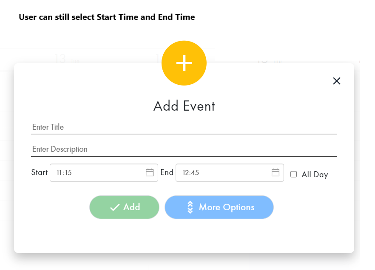Select the End time showing 12:45
The image size is (375, 270).
click(213, 173)
